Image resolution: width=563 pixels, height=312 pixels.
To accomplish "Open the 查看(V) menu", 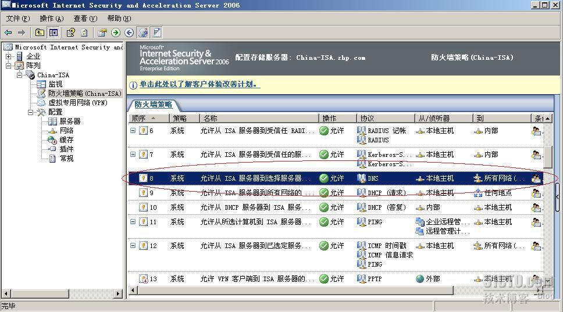I will [85, 18].
